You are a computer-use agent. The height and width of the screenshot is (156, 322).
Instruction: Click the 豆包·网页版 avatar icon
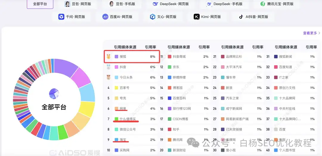67,4
